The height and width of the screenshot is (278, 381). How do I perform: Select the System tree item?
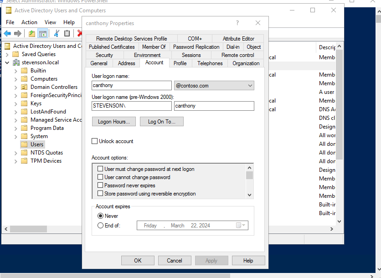point(39,136)
